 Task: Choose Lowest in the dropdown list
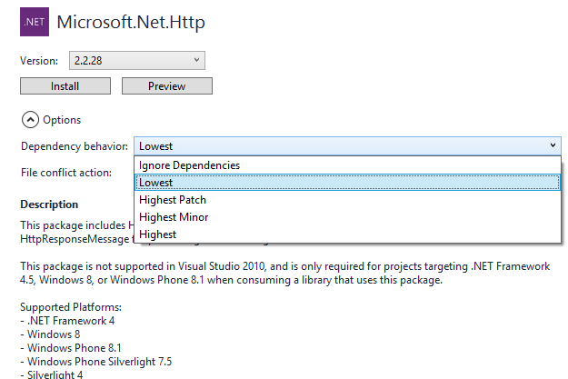pos(347,183)
